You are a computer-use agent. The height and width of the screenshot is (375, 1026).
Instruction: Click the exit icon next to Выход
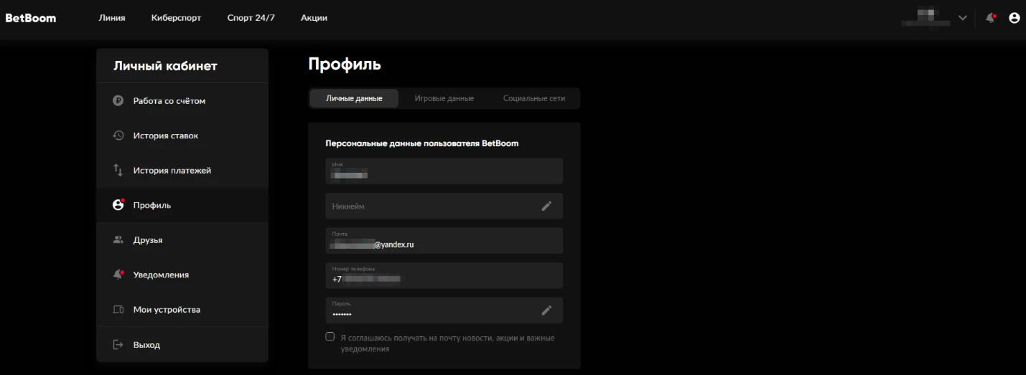click(x=118, y=345)
